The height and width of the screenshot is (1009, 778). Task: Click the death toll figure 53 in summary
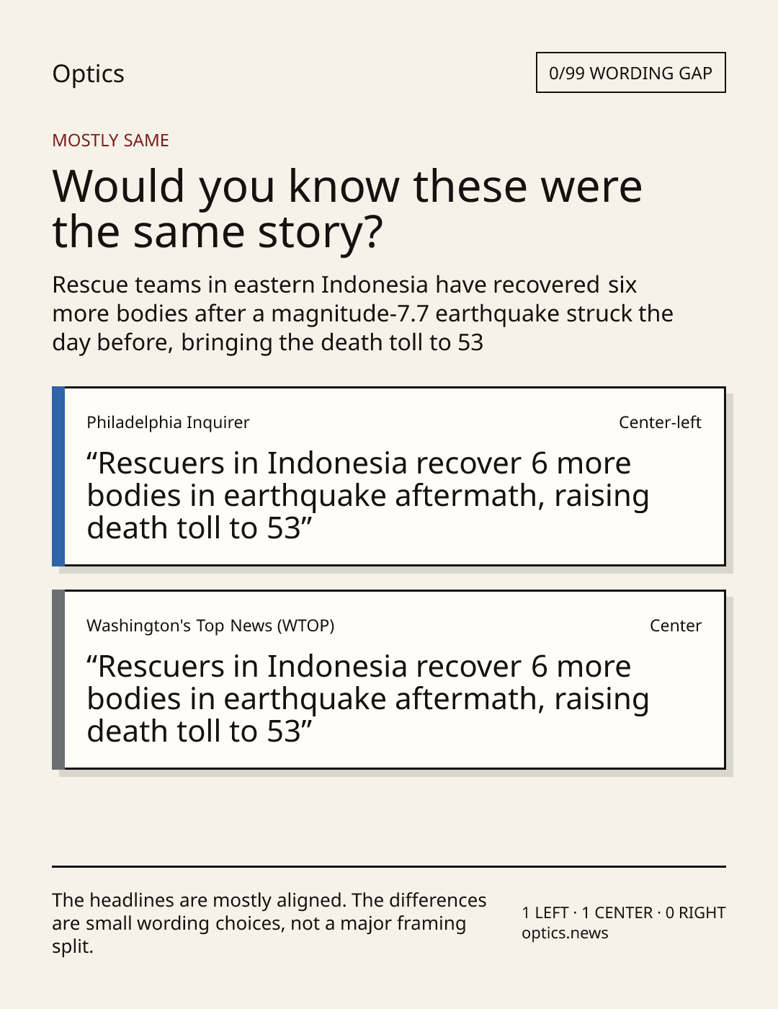click(x=470, y=342)
